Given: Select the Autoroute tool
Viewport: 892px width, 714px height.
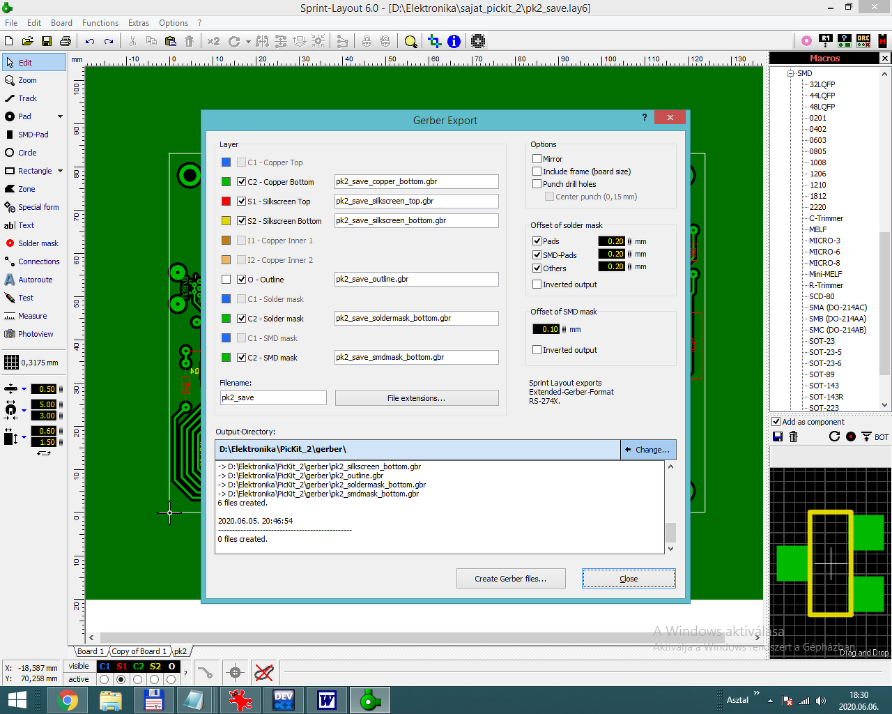Looking at the screenshot, I should coord(35,280).
